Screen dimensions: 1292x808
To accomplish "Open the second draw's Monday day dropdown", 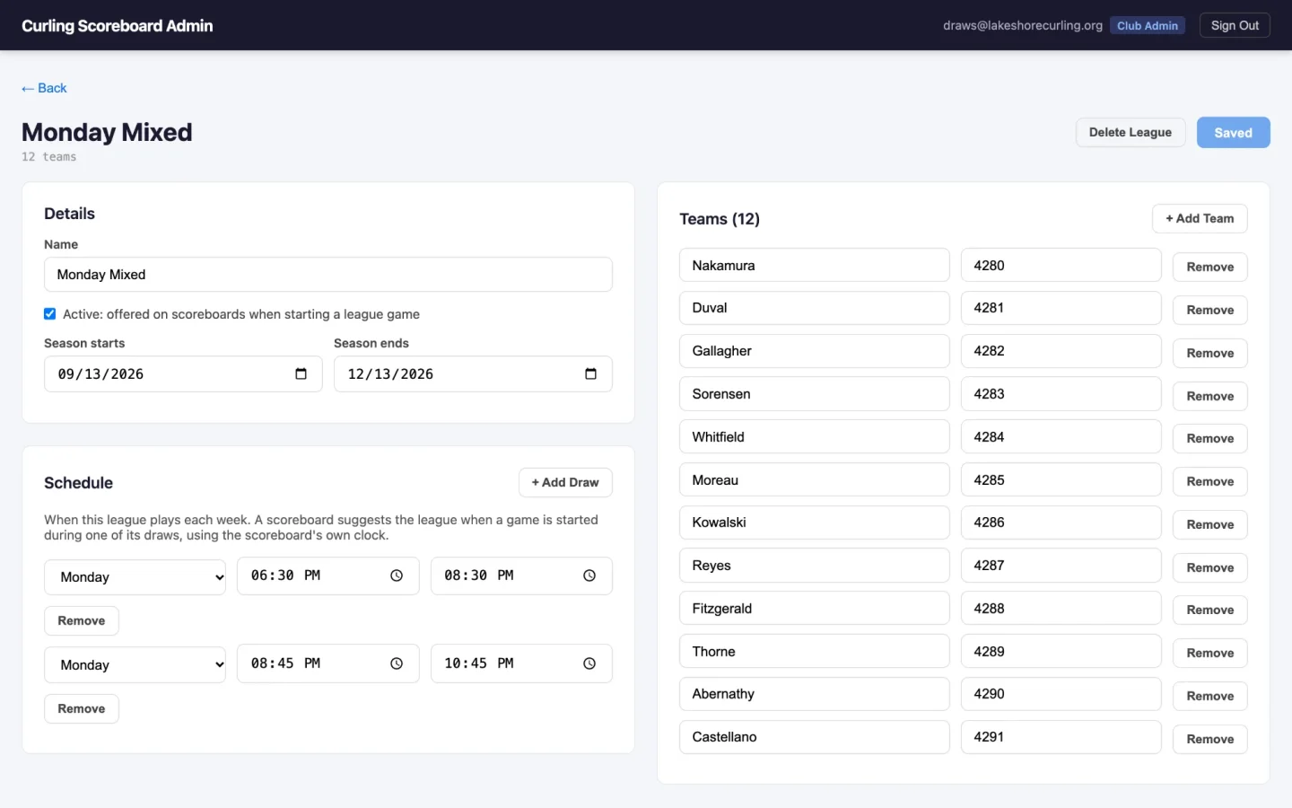I will [135, 664].
